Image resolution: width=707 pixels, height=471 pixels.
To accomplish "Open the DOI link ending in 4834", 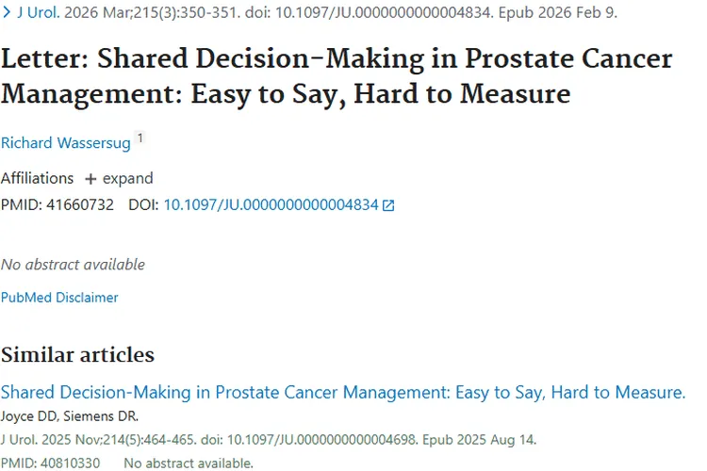I will pos(271,204).
